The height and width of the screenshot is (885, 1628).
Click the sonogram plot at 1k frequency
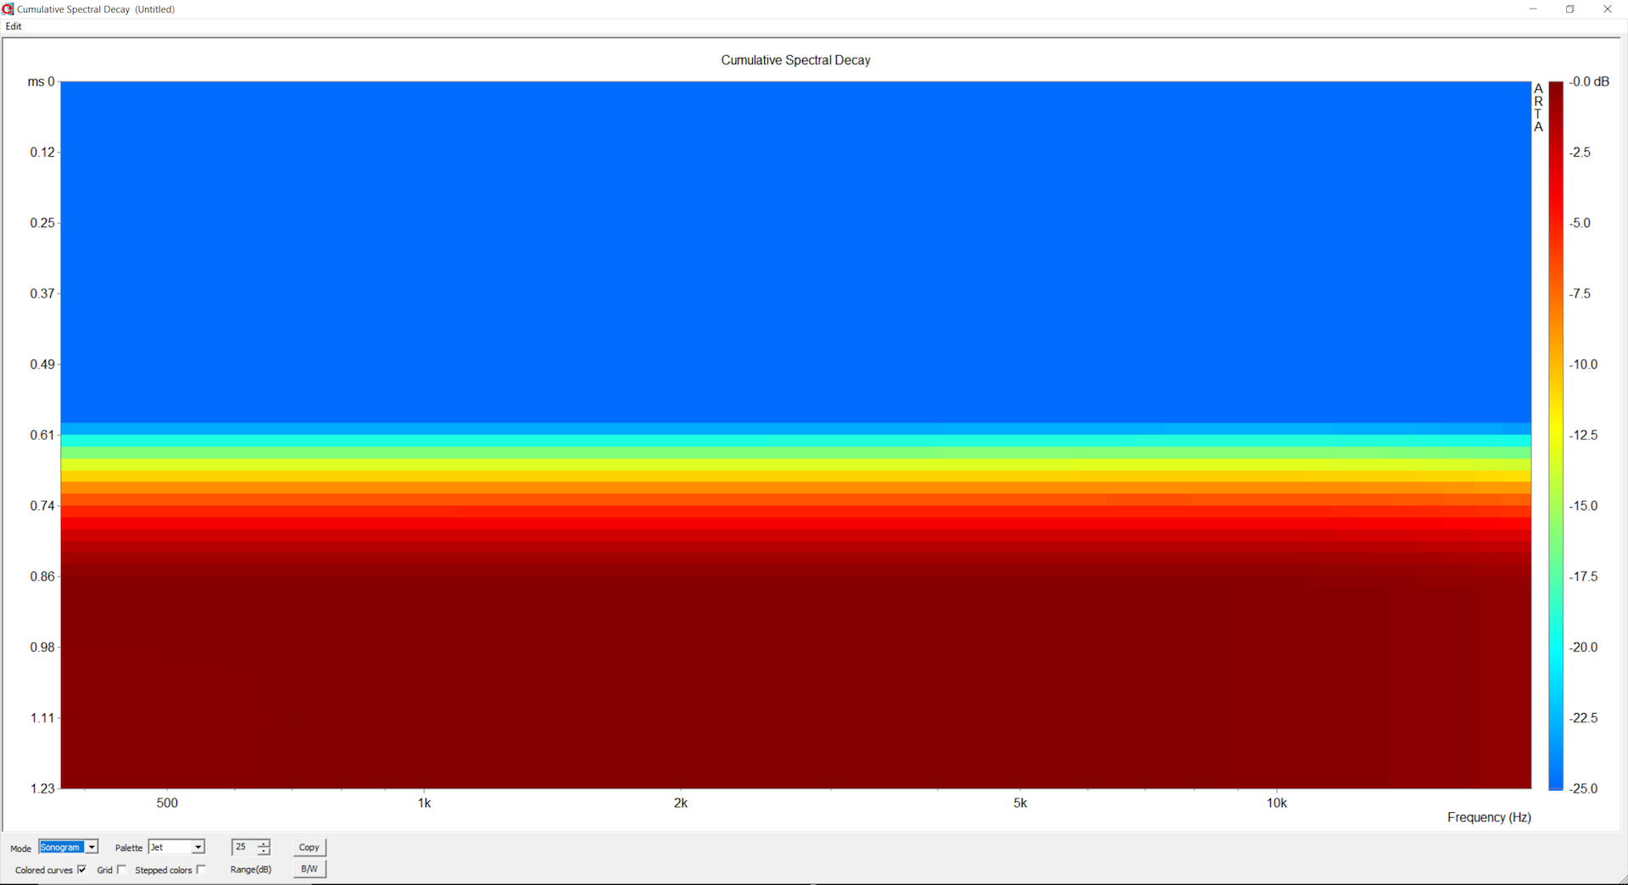point(424,435)
